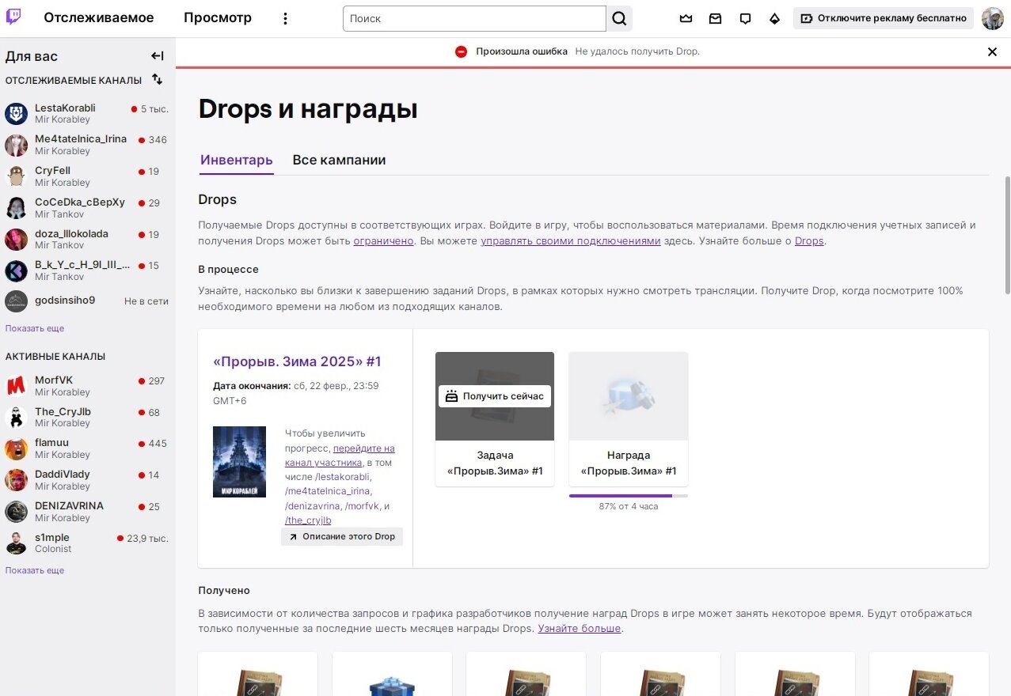Open notifications inbox icon
The height and width of the screenshot is (696, 1011).
(x=715, y=18)
